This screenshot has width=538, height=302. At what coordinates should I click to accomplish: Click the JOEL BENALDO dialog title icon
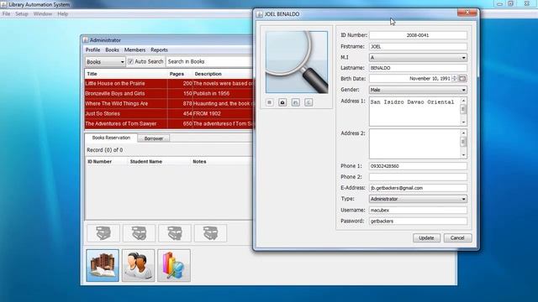click(x=260, y=14)
